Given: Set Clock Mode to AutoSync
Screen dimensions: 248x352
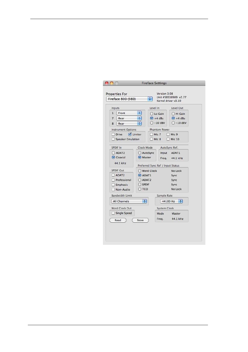Looking at the screenshot, I should (x=140, y=153).
